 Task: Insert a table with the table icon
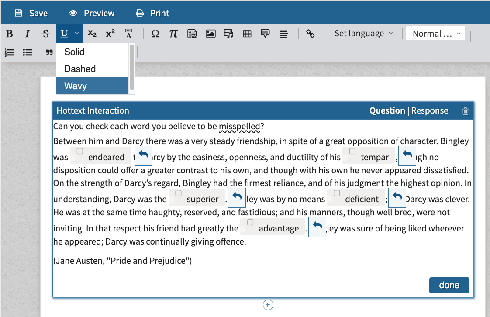pos(247,33)
